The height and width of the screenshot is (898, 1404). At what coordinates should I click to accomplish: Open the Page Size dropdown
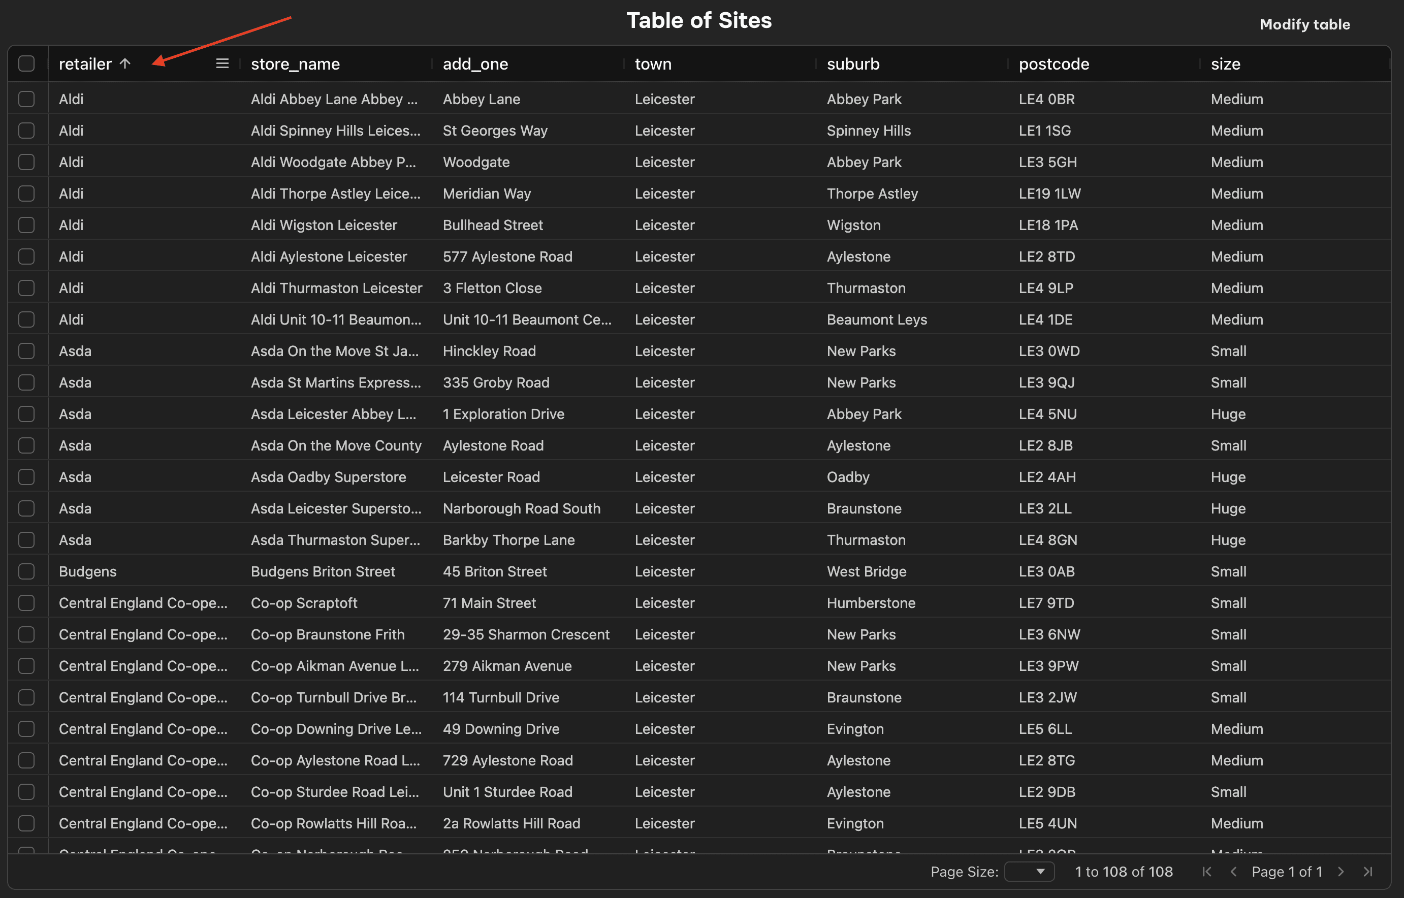[x=1030, y=871]
